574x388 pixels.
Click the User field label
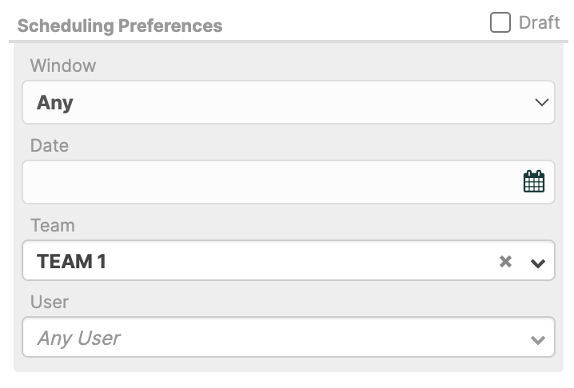pos(50,302)
